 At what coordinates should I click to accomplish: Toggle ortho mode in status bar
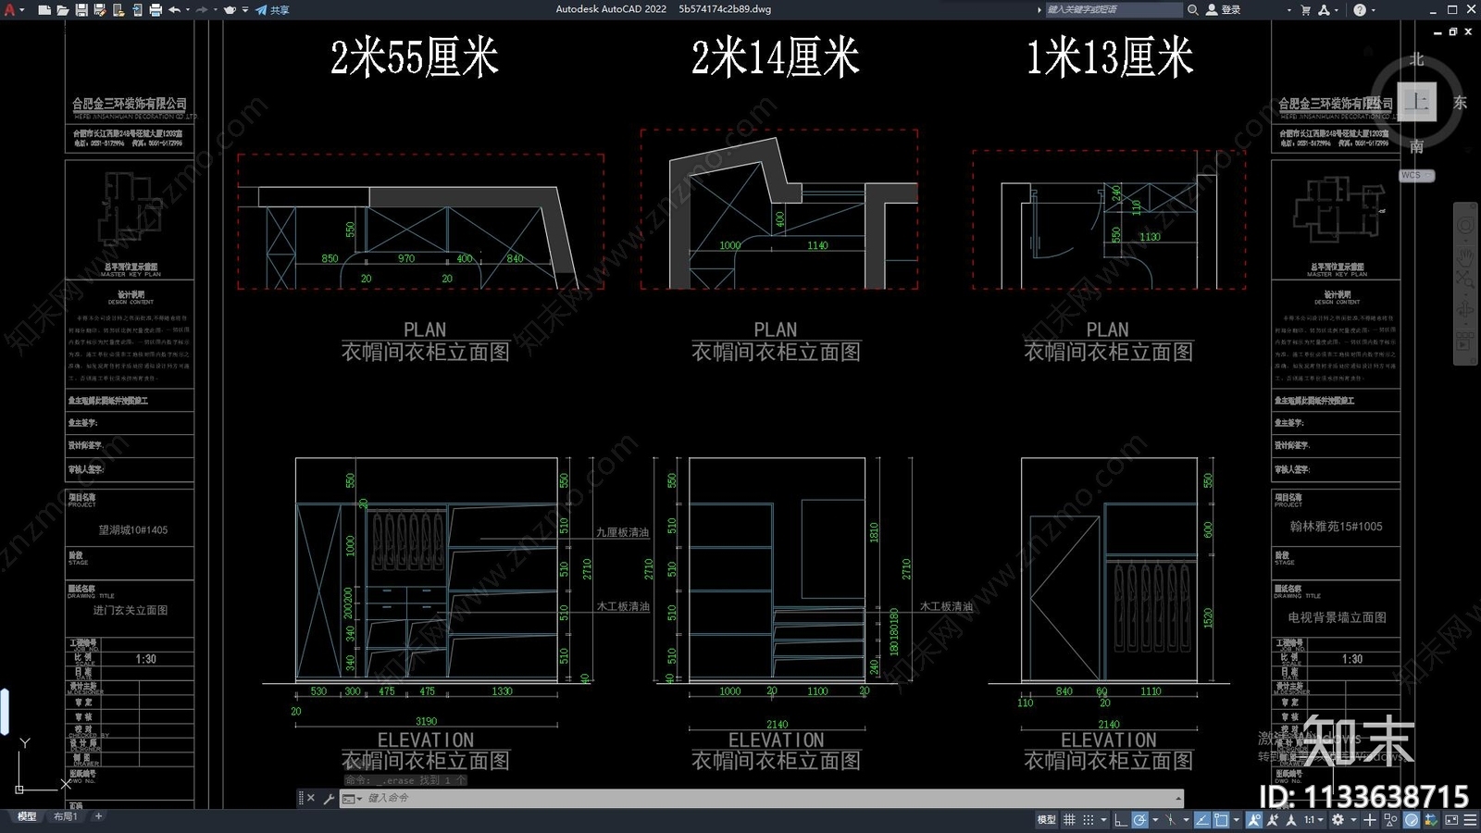tap(1120, 820)
